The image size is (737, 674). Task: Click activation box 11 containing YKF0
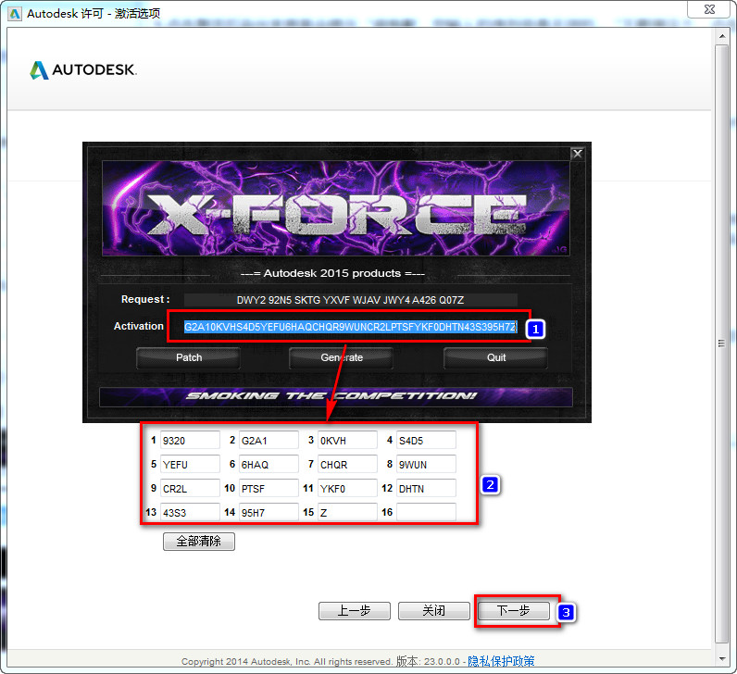[347, 488]
